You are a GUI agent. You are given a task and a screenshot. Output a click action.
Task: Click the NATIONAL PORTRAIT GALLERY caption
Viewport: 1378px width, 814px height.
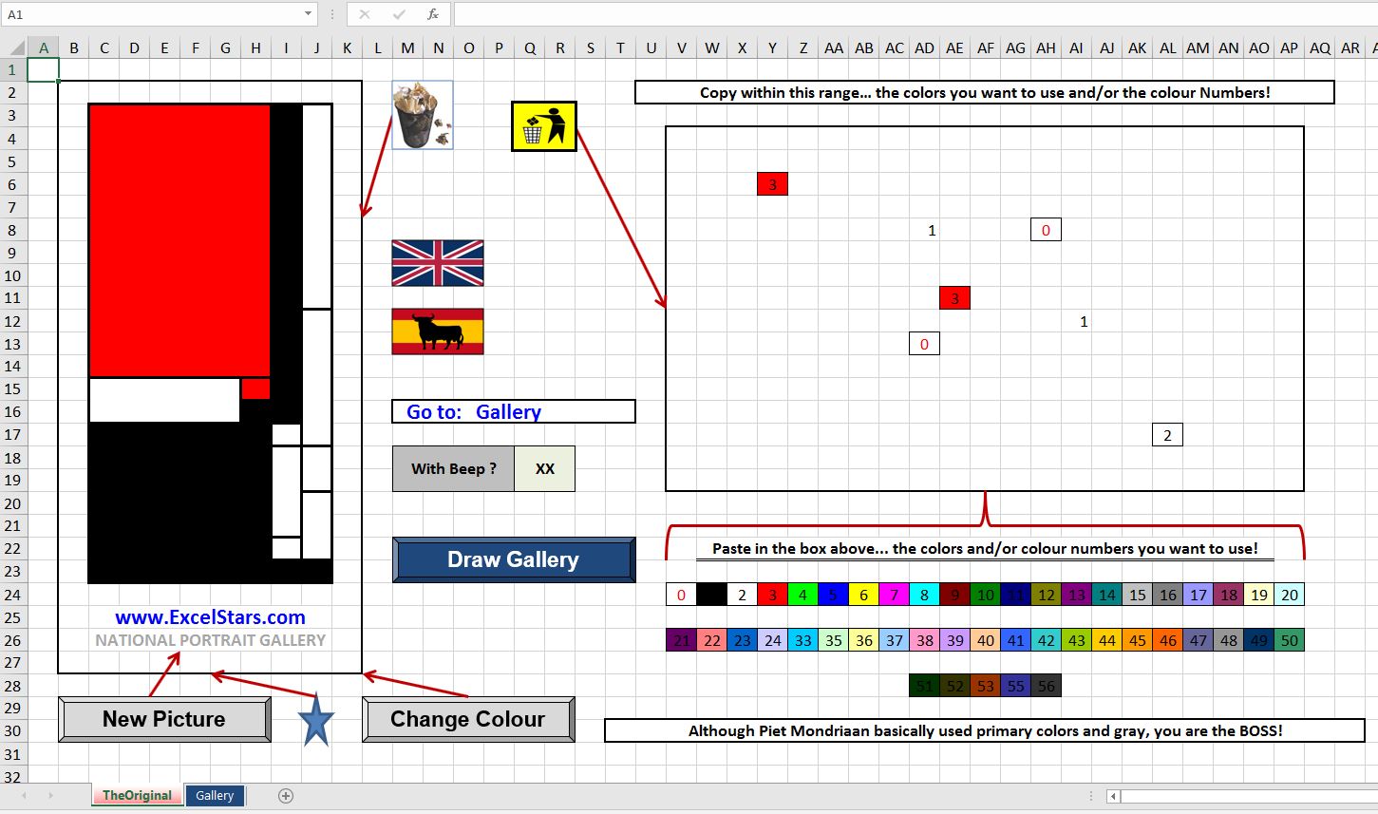pyautogui.click(x=210, y=640)
